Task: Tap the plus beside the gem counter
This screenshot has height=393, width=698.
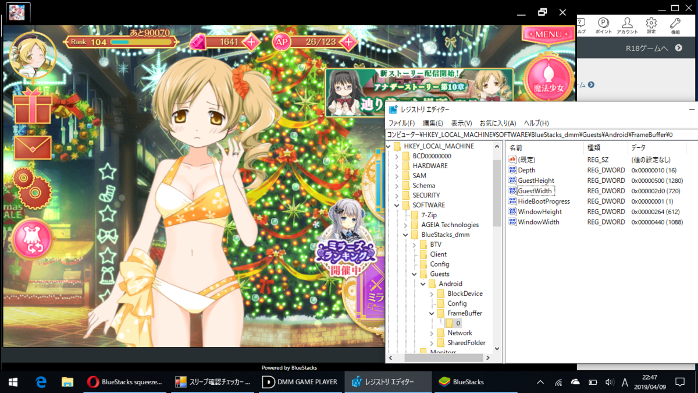Action: pyautogui.click(x=250, y=42)
